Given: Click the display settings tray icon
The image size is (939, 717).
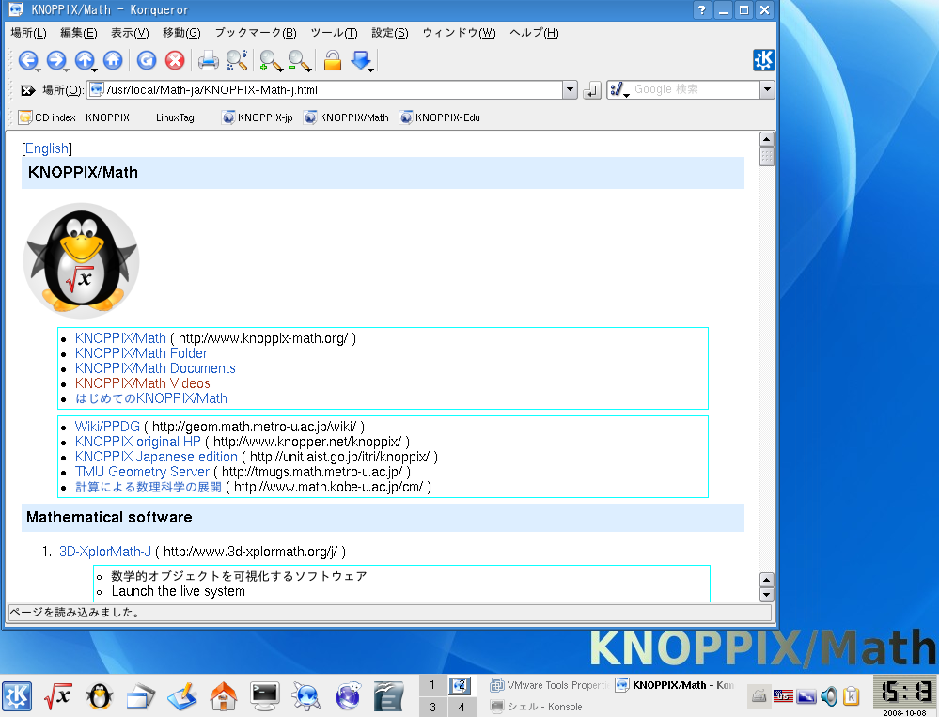Looking at the screenshot, I should click(x=806, y=696).
